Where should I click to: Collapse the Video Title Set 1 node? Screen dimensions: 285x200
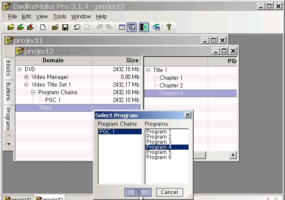click(x=26, y=85)
